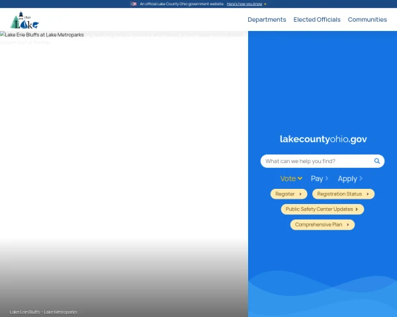Click the Lake County logo
Image resolution: width=397 pixels, height=317 pixels.
pos(24,20)
